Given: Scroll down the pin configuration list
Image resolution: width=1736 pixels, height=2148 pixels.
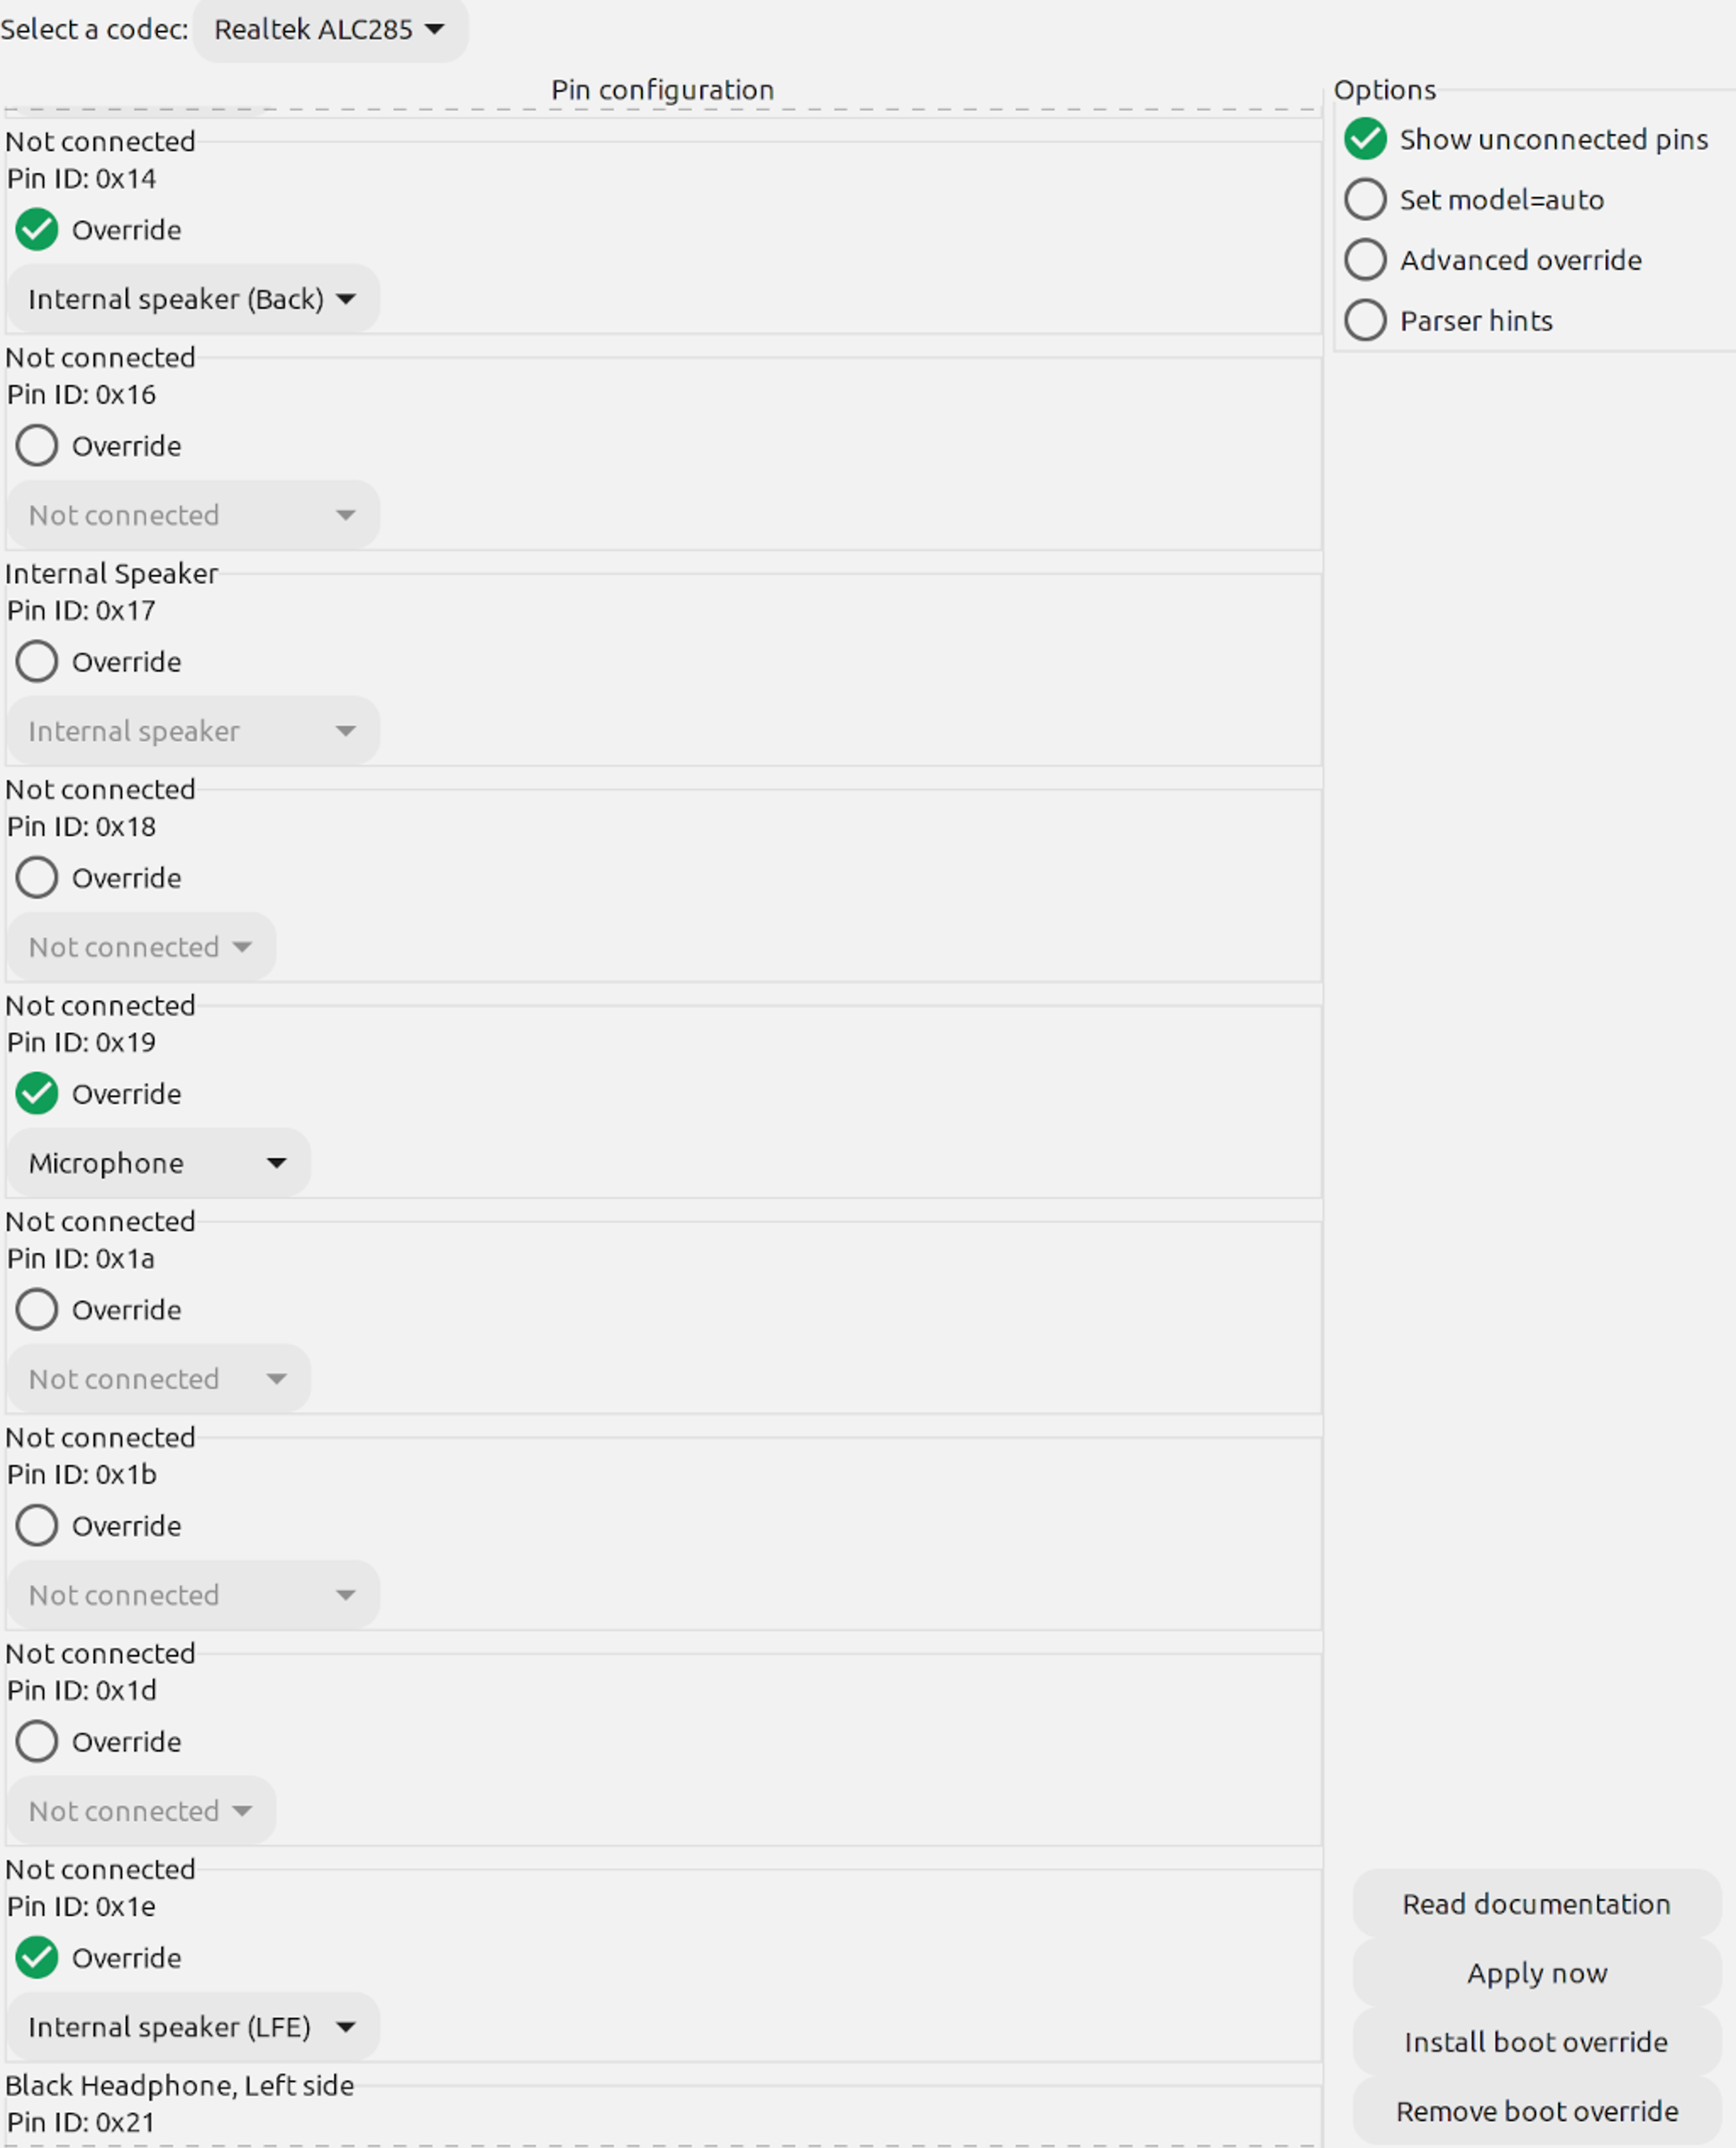Looking at the screenshot, I should click(x=1325, y=2125).
